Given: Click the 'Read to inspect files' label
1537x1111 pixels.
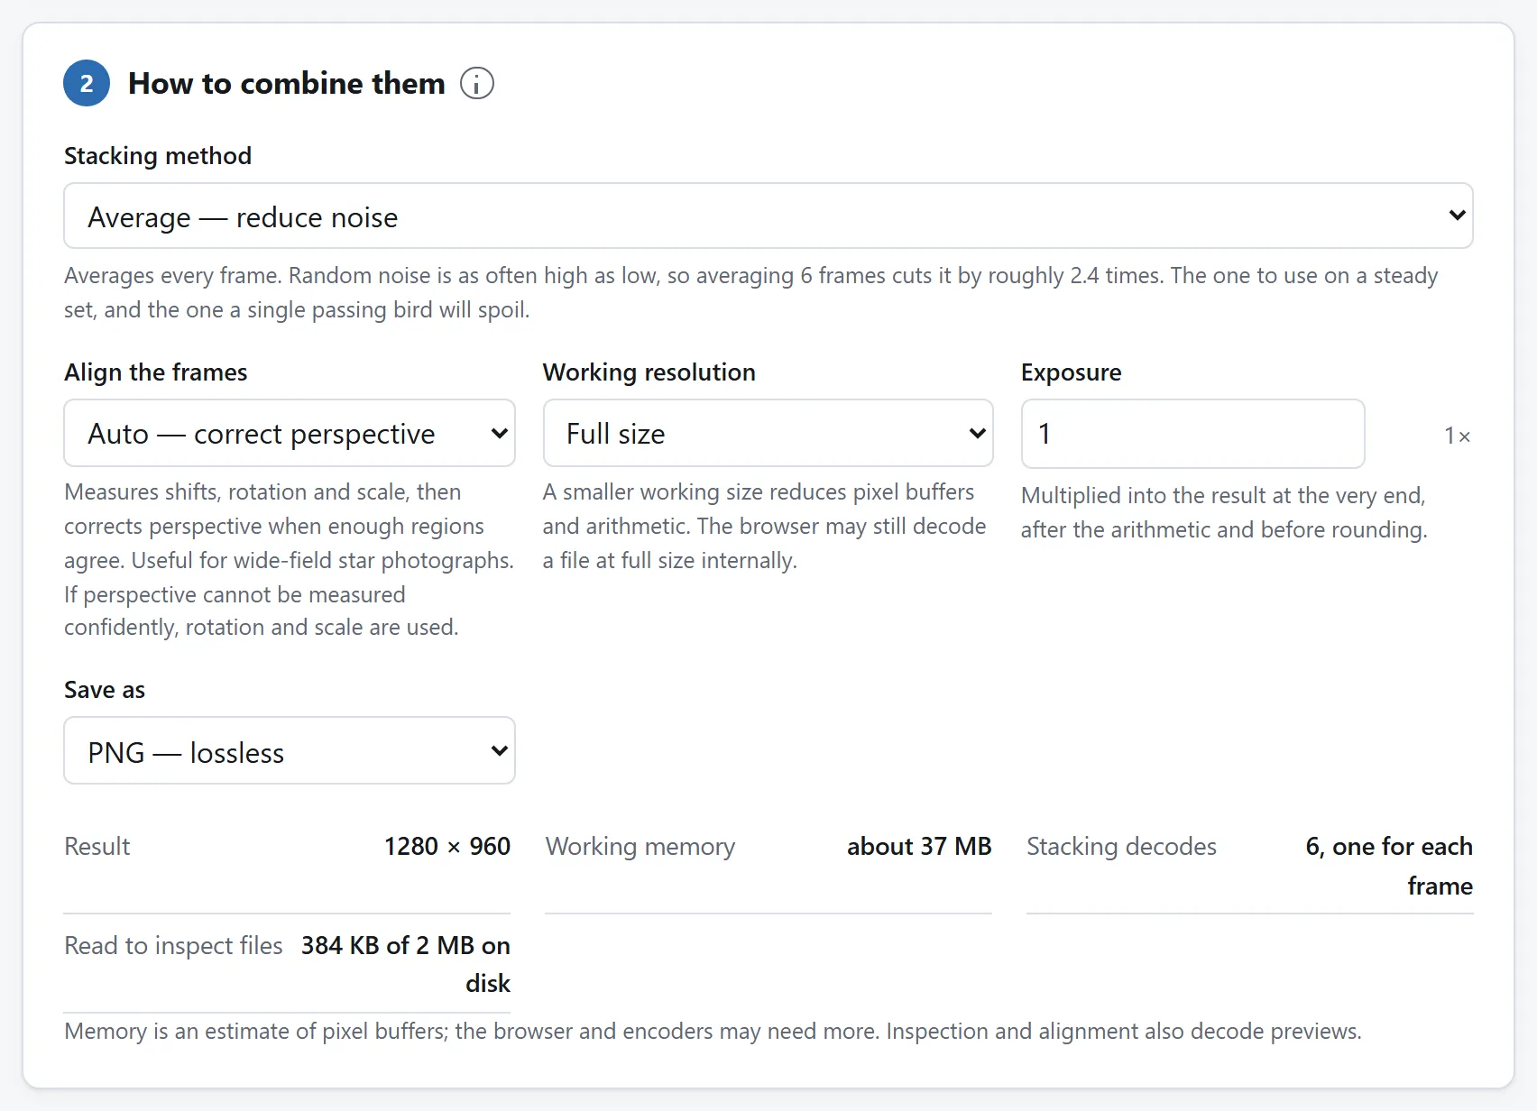Looking at the screenshot, I should [x=173, y=945].
